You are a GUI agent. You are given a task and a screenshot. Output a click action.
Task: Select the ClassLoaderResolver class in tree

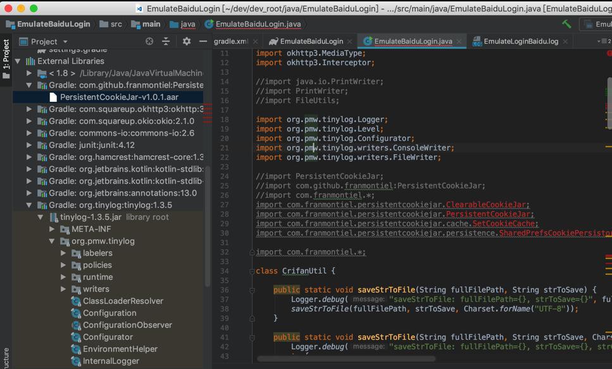tap(122, 301)
